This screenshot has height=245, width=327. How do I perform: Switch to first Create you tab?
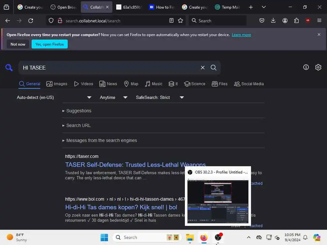click(x=30, y=7)
